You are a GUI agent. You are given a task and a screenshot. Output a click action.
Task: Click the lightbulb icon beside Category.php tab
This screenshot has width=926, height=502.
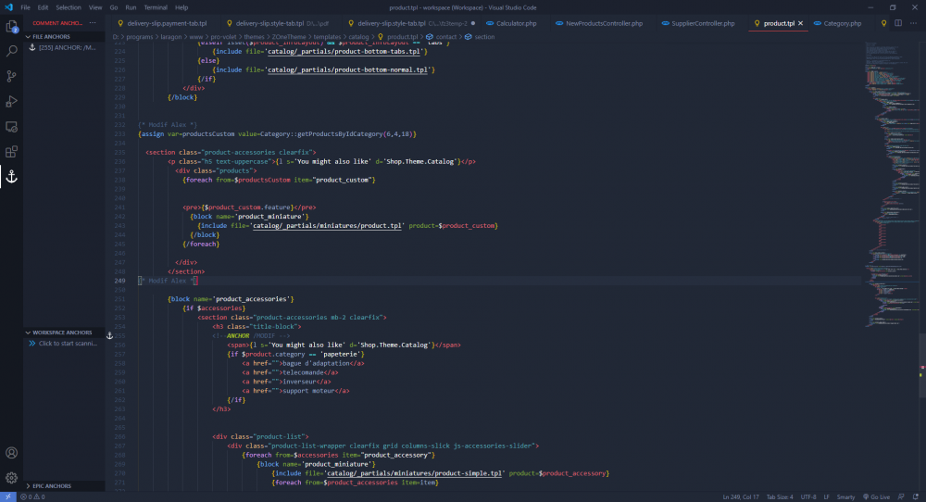(883, 23)
